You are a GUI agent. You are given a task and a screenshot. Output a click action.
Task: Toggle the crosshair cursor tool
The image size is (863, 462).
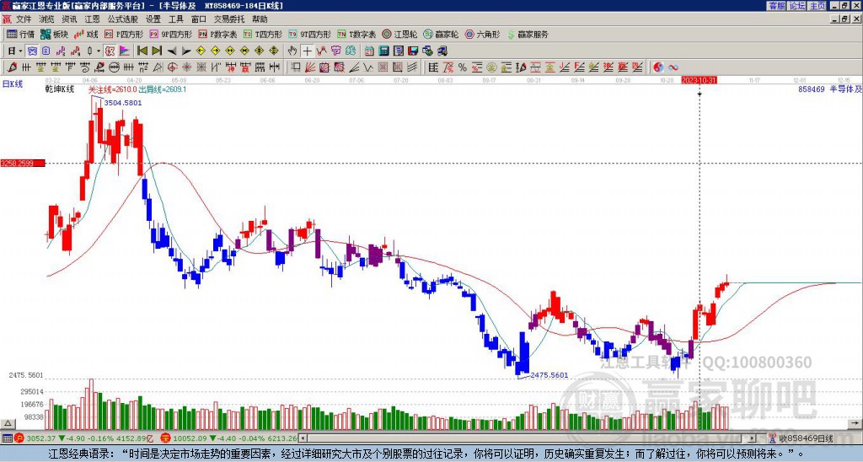(307, 51)
